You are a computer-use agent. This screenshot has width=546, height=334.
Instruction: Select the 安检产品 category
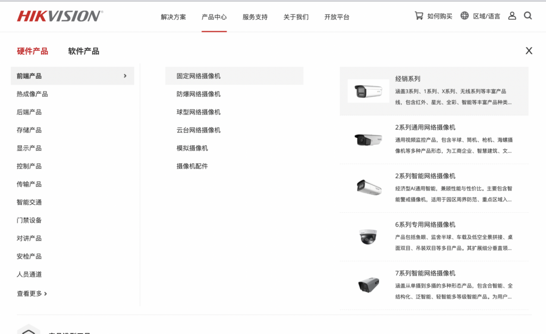(x=29, y=256)
